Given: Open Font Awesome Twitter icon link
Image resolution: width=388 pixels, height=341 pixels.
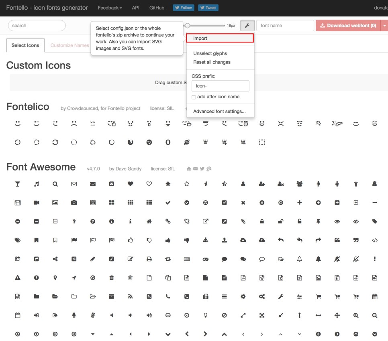Looking at the screenshot, I should coord(202,168).
